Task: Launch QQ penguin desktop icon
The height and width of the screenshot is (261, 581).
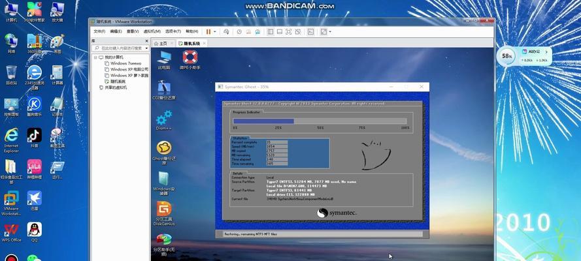Action: point(34,232)
